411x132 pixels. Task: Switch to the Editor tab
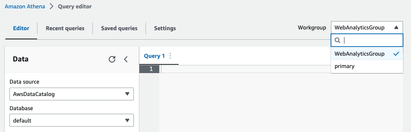21,28
